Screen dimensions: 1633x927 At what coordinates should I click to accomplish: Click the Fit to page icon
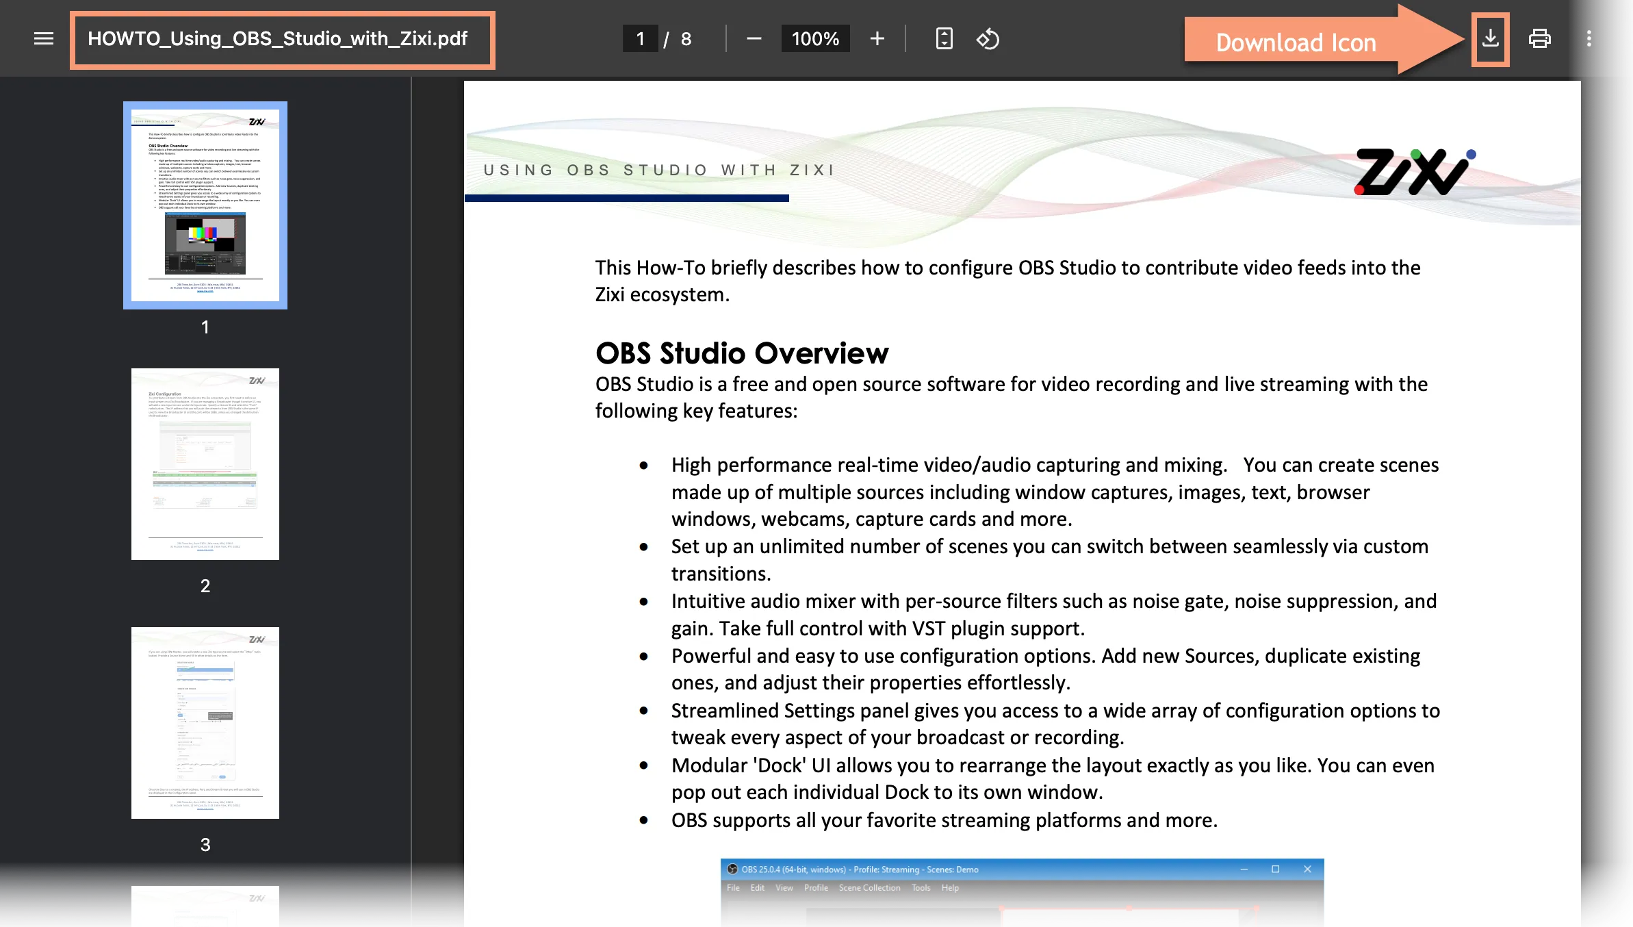coord(944,39)
